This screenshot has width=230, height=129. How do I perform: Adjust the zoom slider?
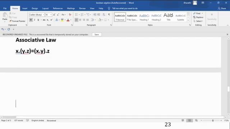[213, 120]
